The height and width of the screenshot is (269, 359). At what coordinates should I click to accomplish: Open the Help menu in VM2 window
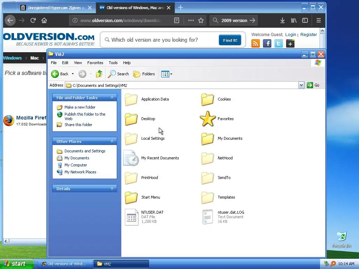coord(127,63)
